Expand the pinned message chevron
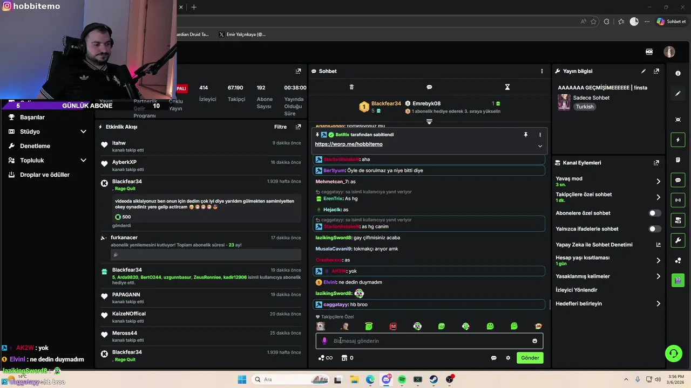Image resolution: width=691 pixels, height=388 pixels. (x=540, y=146)
